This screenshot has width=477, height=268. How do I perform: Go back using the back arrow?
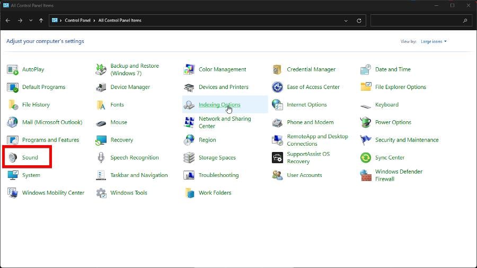point(8,21)
